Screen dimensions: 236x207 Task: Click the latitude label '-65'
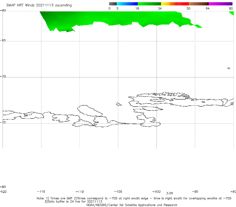(3, 40)
